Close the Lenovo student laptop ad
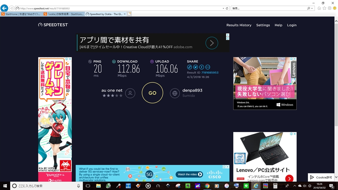The width and height of the screenshot is (338, 190). pos(295,59)
